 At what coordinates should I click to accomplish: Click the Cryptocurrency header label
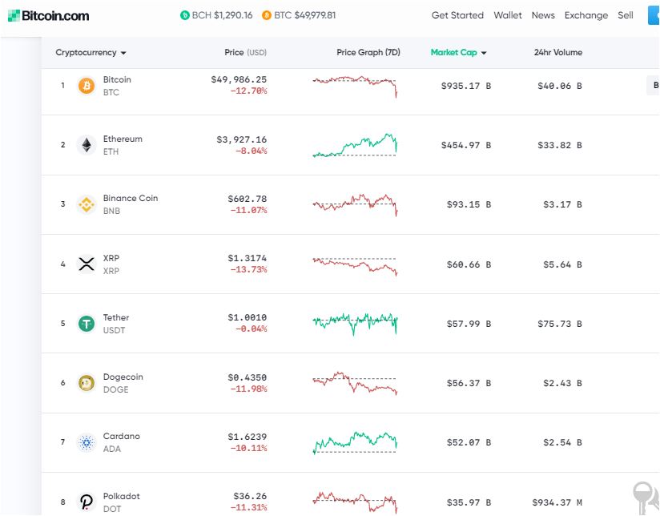click(x=86, y=53)
